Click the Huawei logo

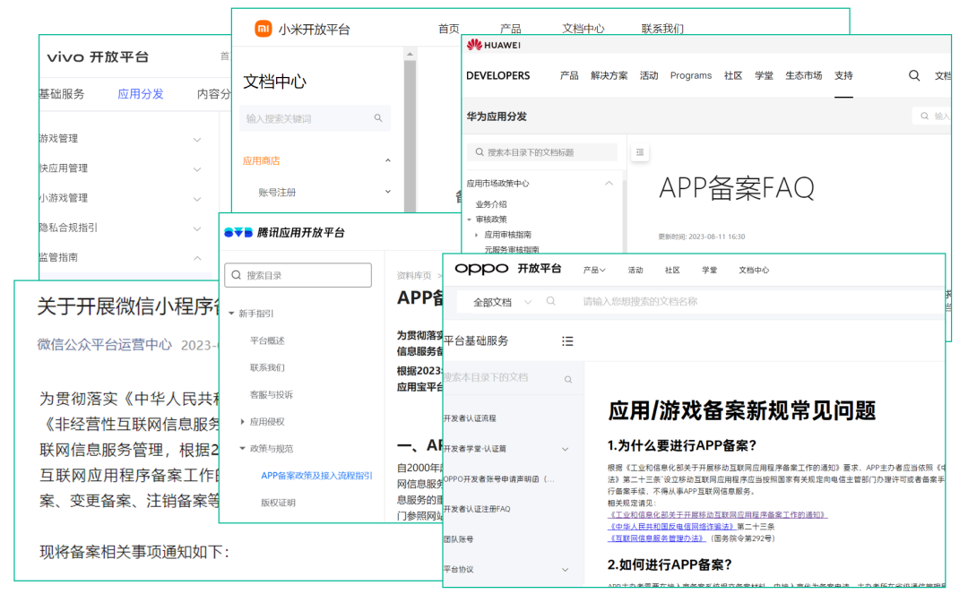click(x=494, y=45)
